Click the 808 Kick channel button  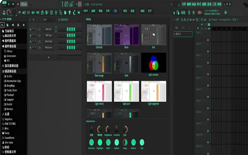49,29
